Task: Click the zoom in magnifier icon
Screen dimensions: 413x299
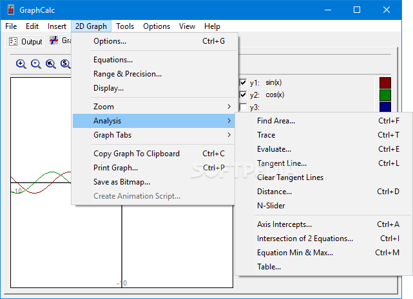Action: 21,64
